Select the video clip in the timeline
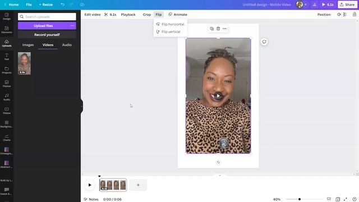The width and height of the screenshot is (359, 202). click(x=113, y=185)
